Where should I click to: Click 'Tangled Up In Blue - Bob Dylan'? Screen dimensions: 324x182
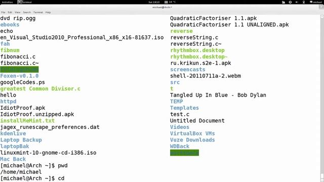tap(218, 95)
